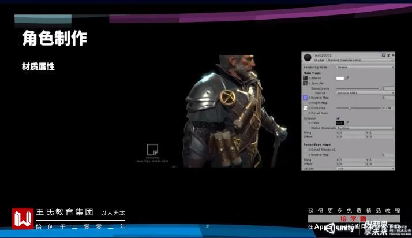Click the Secondary Maps Offset X field

[x=352, y=164]
